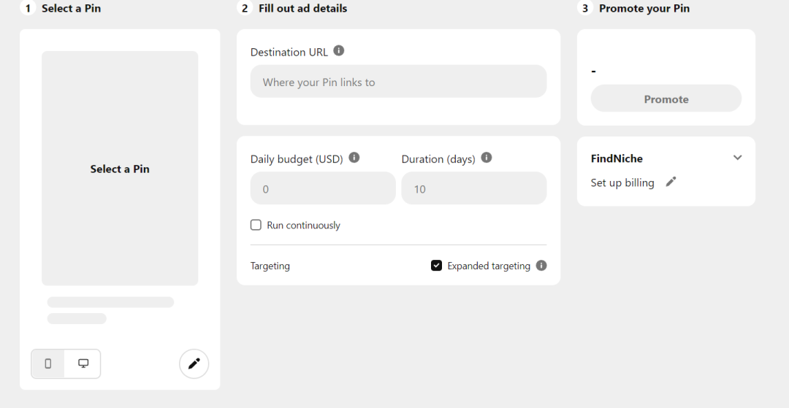Switch to mobile preview icon

click(48, 363)
